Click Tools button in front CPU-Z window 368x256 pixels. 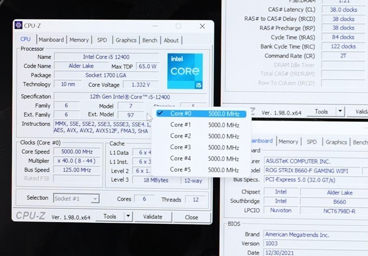110,216
